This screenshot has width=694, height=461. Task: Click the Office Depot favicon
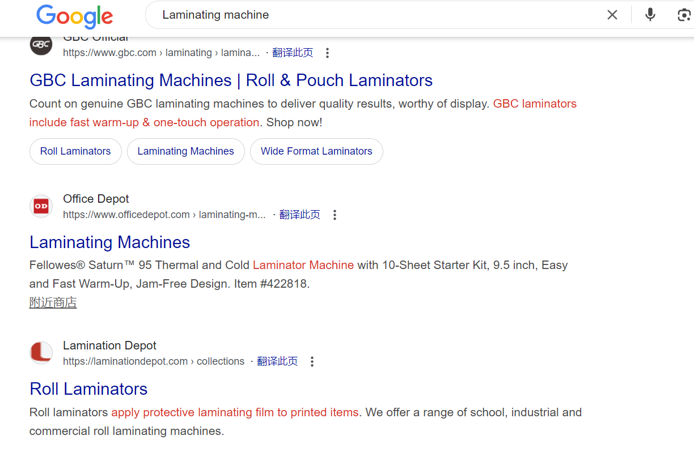(x=41, y=206)
